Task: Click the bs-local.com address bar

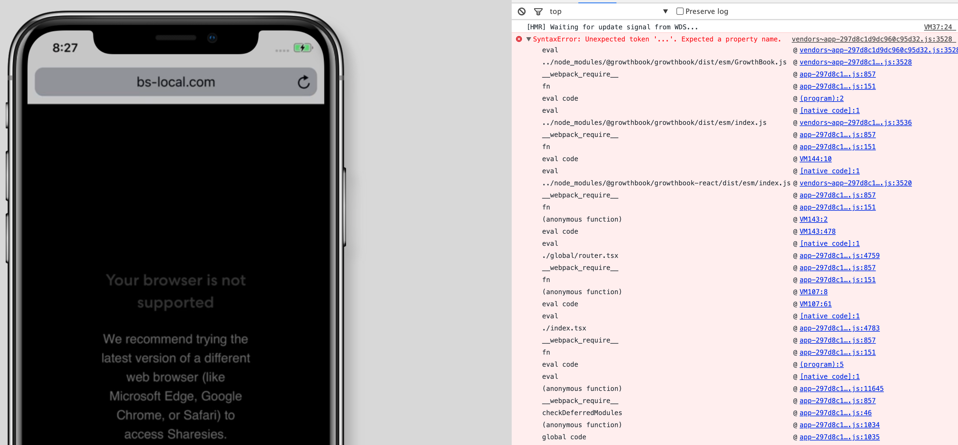Action: coord(176,82)
